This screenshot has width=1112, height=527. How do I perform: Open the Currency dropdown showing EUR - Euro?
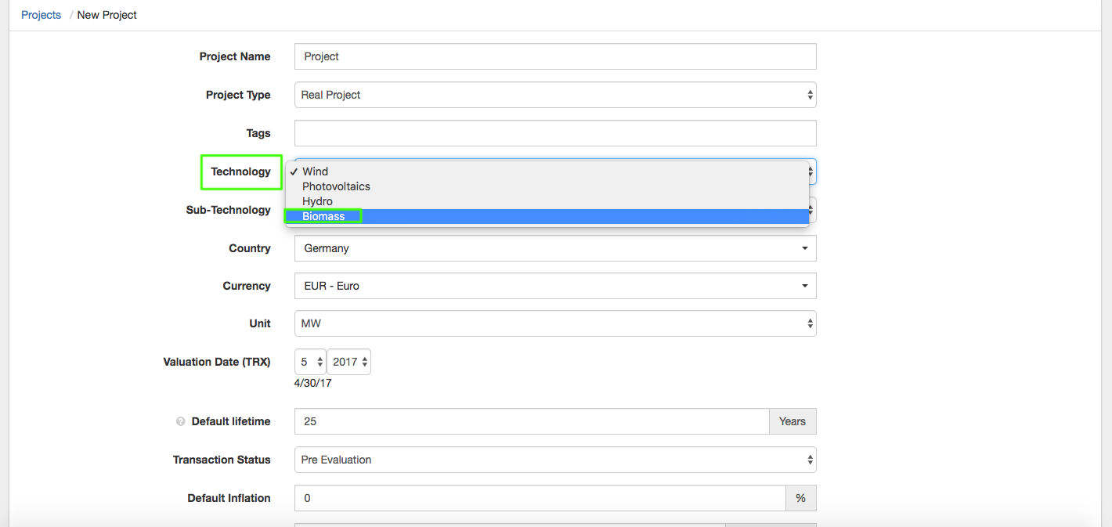pyautogui.click(x=554, y=286)
